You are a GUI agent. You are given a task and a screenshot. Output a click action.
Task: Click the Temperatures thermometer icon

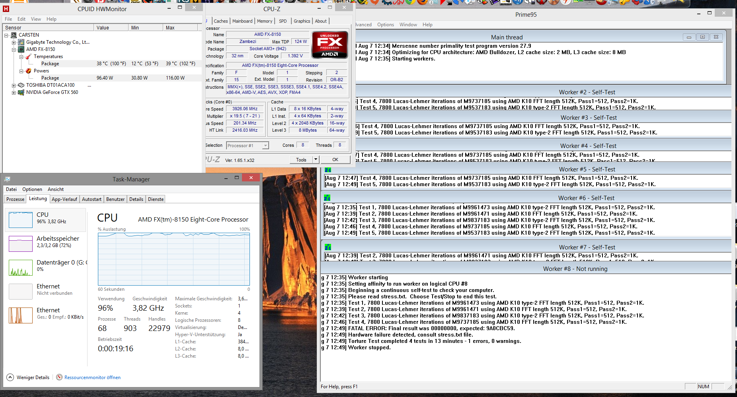coord(28,56)
